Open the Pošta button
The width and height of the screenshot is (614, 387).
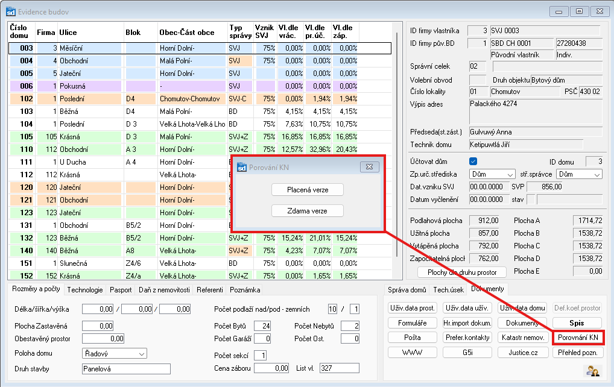(413, 338)
